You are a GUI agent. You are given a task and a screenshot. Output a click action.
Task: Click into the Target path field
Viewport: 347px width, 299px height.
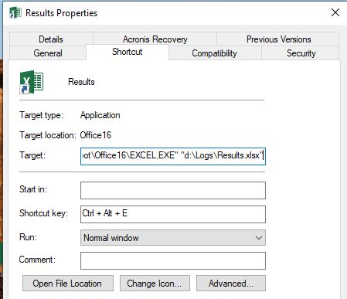[x=173, y=156]
